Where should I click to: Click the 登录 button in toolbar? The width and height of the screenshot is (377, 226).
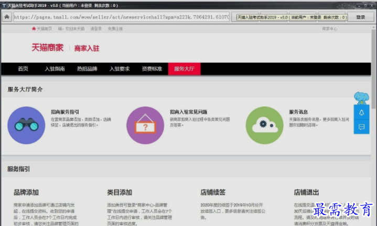click(360, 17)
